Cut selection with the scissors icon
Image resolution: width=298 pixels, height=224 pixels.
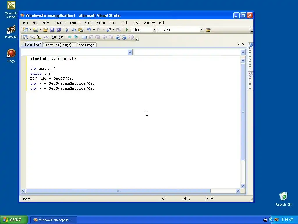67,30
